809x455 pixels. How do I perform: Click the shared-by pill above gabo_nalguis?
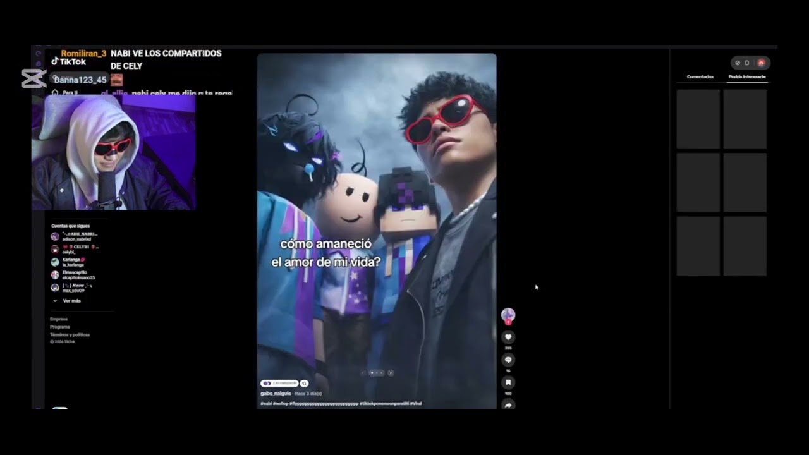coord(279,384)
